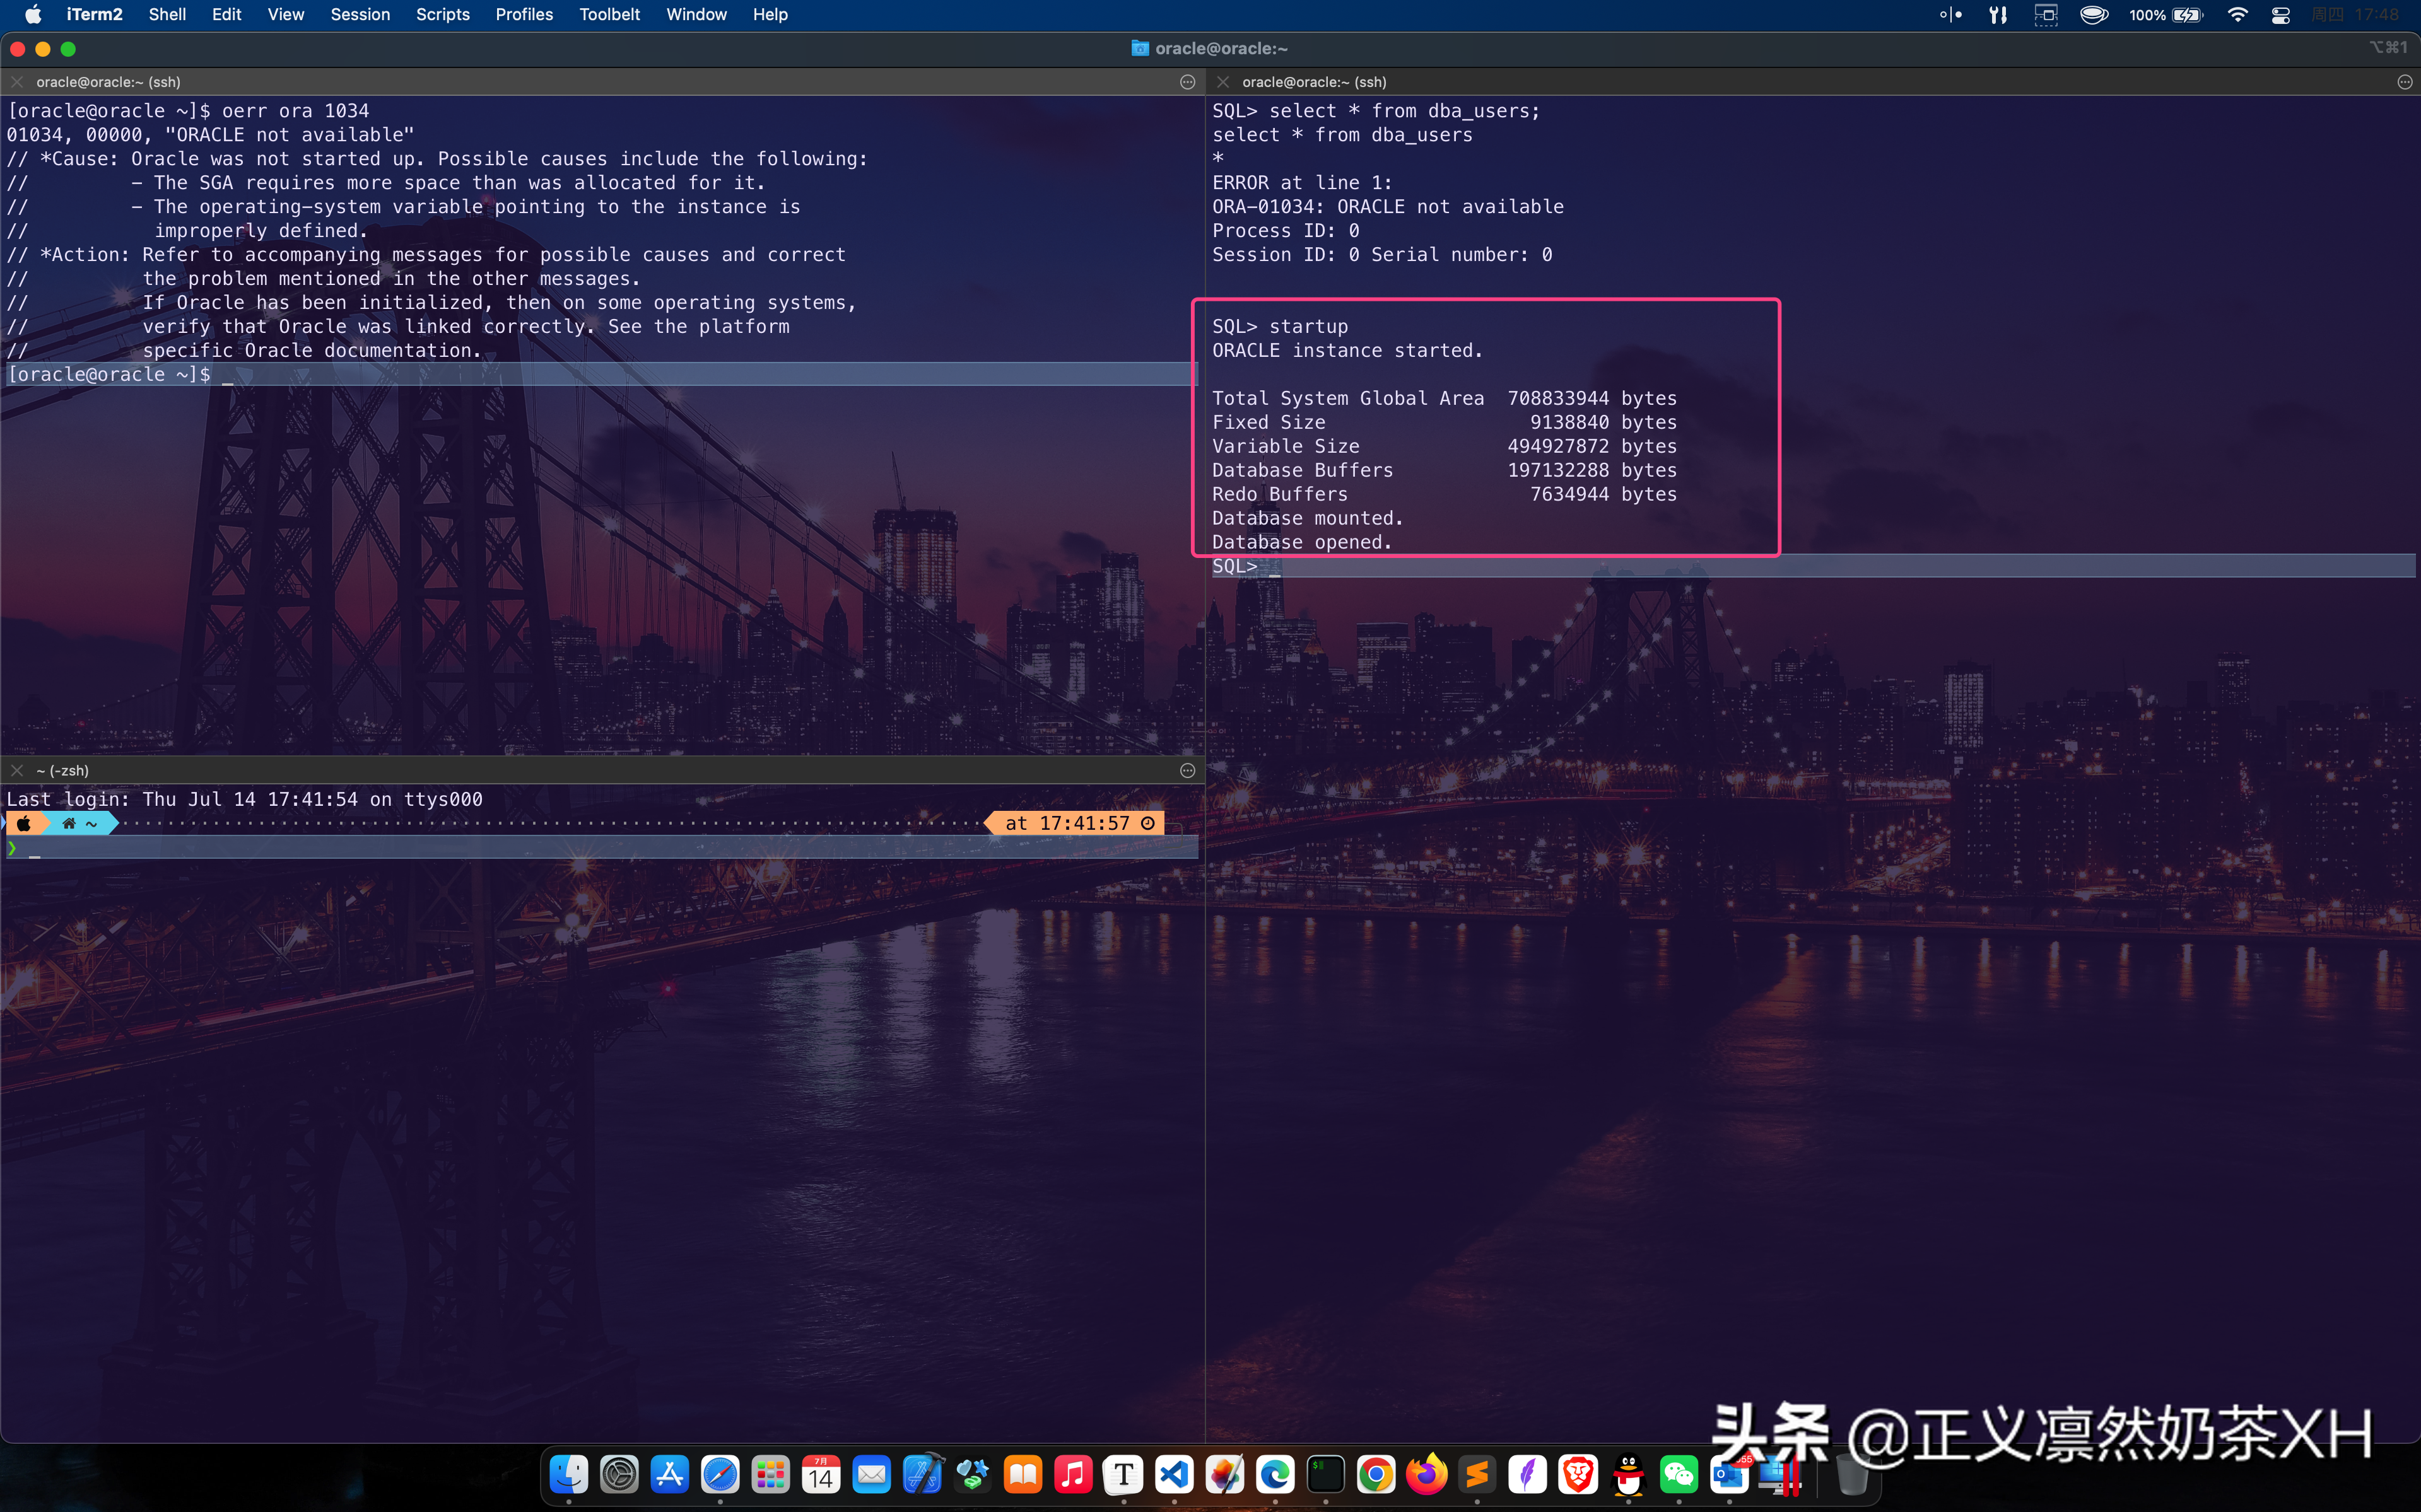Open the Scripts menu in iTerm2

click(x=441, y=14)
